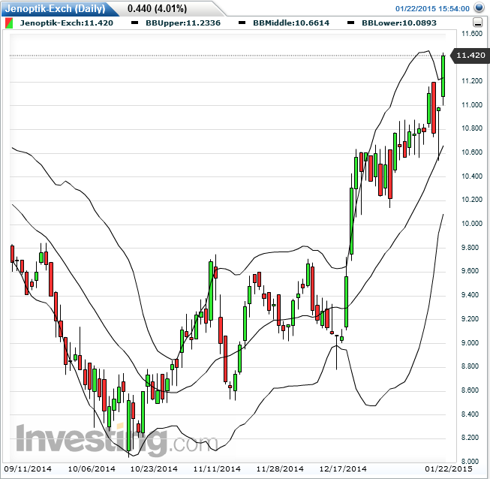Click the red/green Jenoptik-Exch series icon
490x479 pixels.
(x=9, y=23)
